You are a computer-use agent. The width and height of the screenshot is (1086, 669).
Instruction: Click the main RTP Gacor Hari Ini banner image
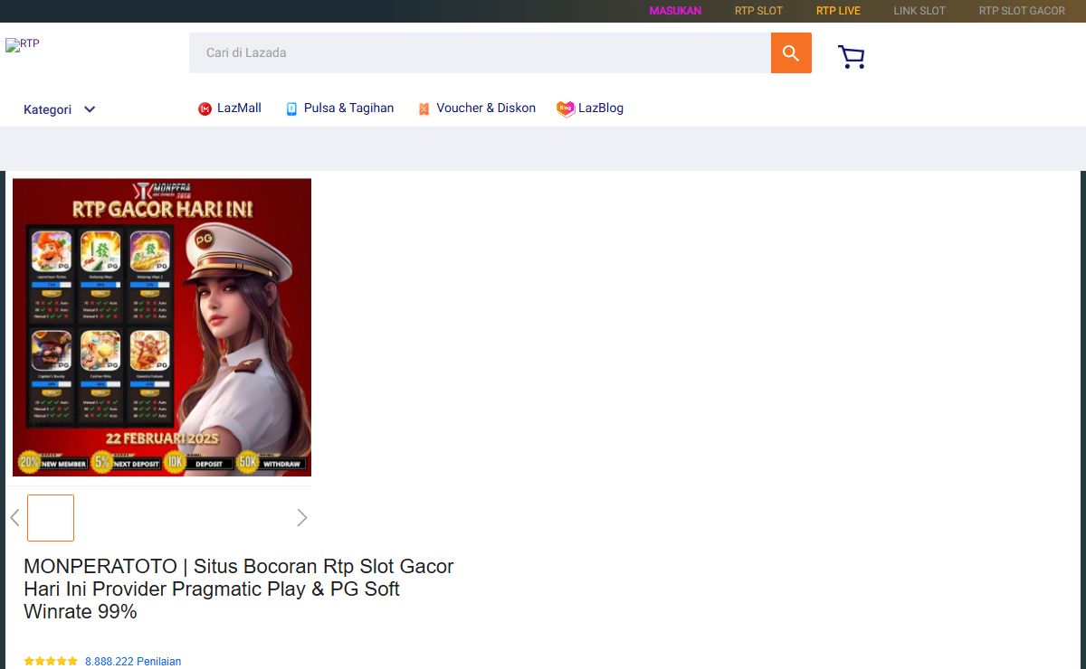(162, 327)
